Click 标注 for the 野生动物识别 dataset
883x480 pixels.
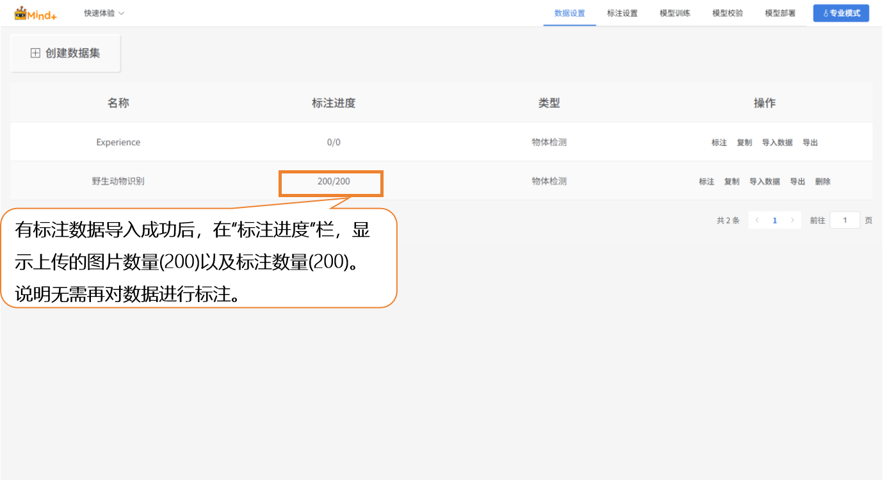(706, 182)
